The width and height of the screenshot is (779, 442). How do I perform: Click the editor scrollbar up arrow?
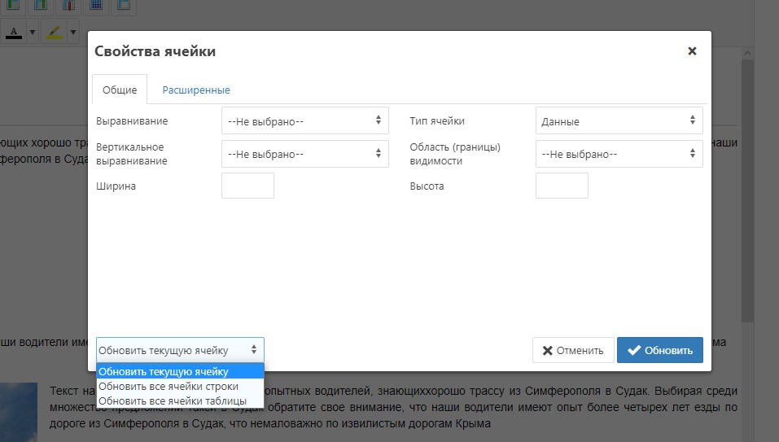[748, 53]
